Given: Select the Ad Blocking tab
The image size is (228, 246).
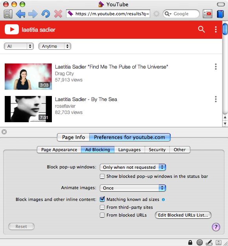Looking at the screenshot, I should (97, 150).
